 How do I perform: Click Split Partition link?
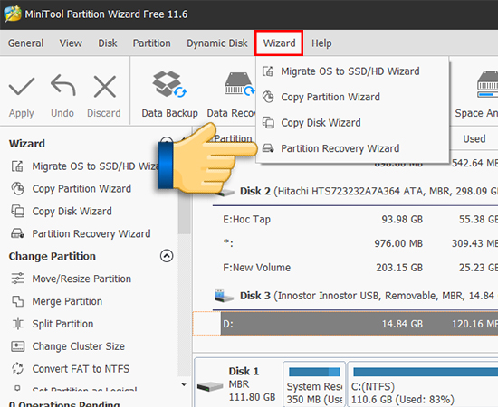click(x=62, y=324)
